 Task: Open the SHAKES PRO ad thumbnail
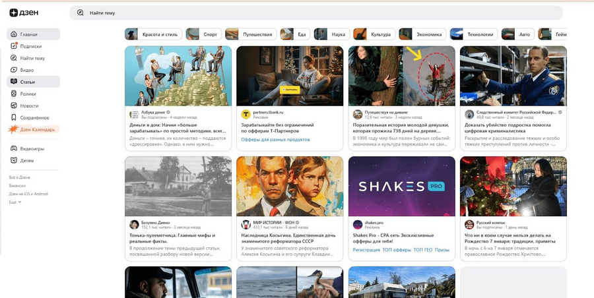coord(401,187)
